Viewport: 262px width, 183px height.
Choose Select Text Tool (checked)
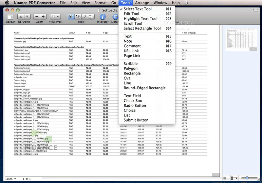(x=147, y=9)
